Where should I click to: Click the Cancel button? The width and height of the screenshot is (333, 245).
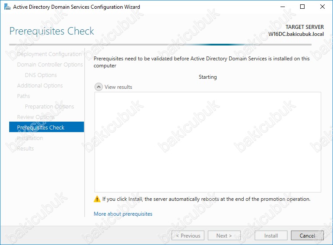click(307, 235)
